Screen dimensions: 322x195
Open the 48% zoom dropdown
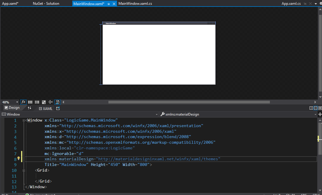click(x=17, y=102)
